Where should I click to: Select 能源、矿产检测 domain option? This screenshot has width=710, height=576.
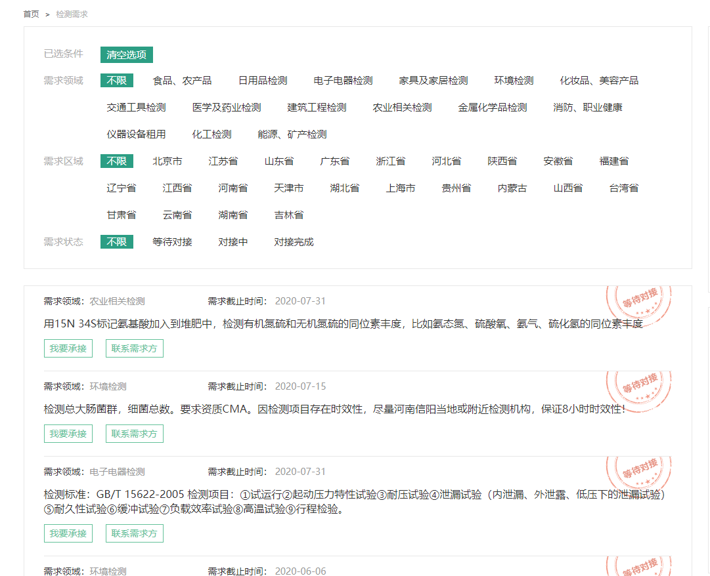tap(292, 134)
